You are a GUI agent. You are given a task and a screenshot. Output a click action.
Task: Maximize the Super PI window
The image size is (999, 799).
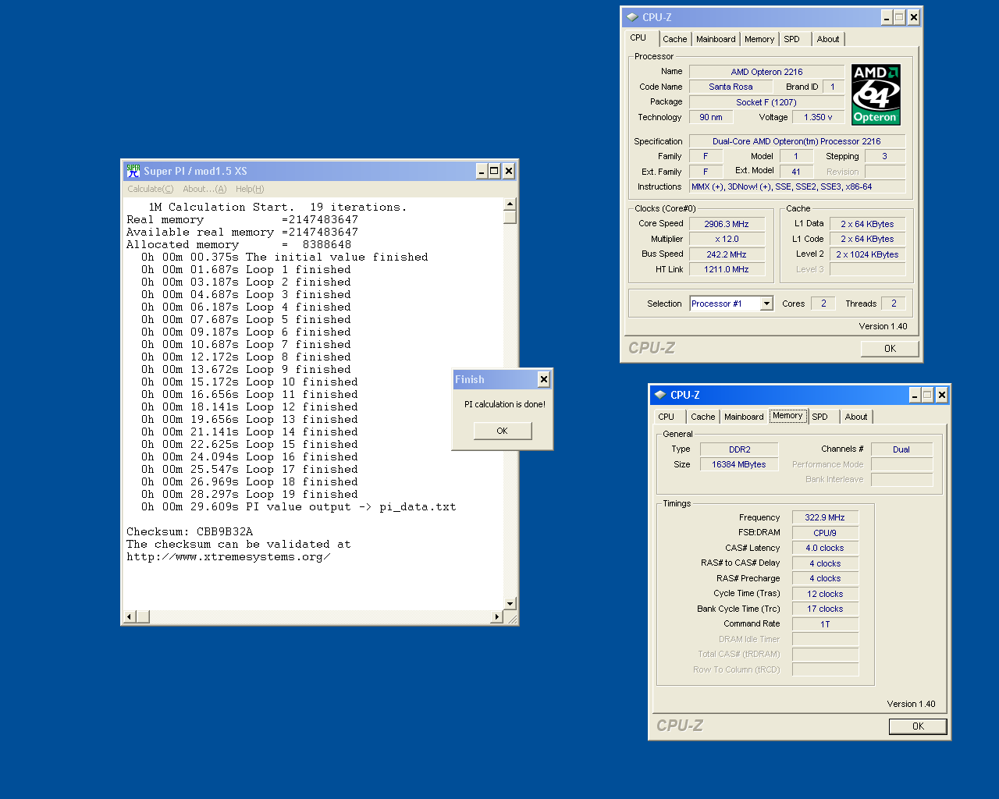click(494, 171)
